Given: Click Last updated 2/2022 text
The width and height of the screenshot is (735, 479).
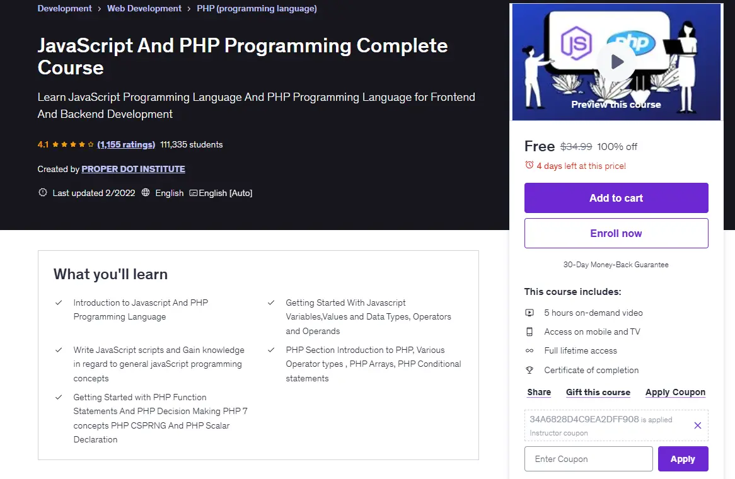Looking at the screenshot, I should 94,193.
